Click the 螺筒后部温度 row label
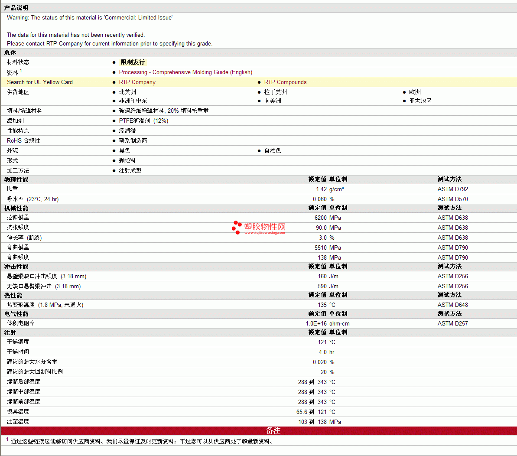The height and width of the screenshot is (456, 517). tap(23, 381)
